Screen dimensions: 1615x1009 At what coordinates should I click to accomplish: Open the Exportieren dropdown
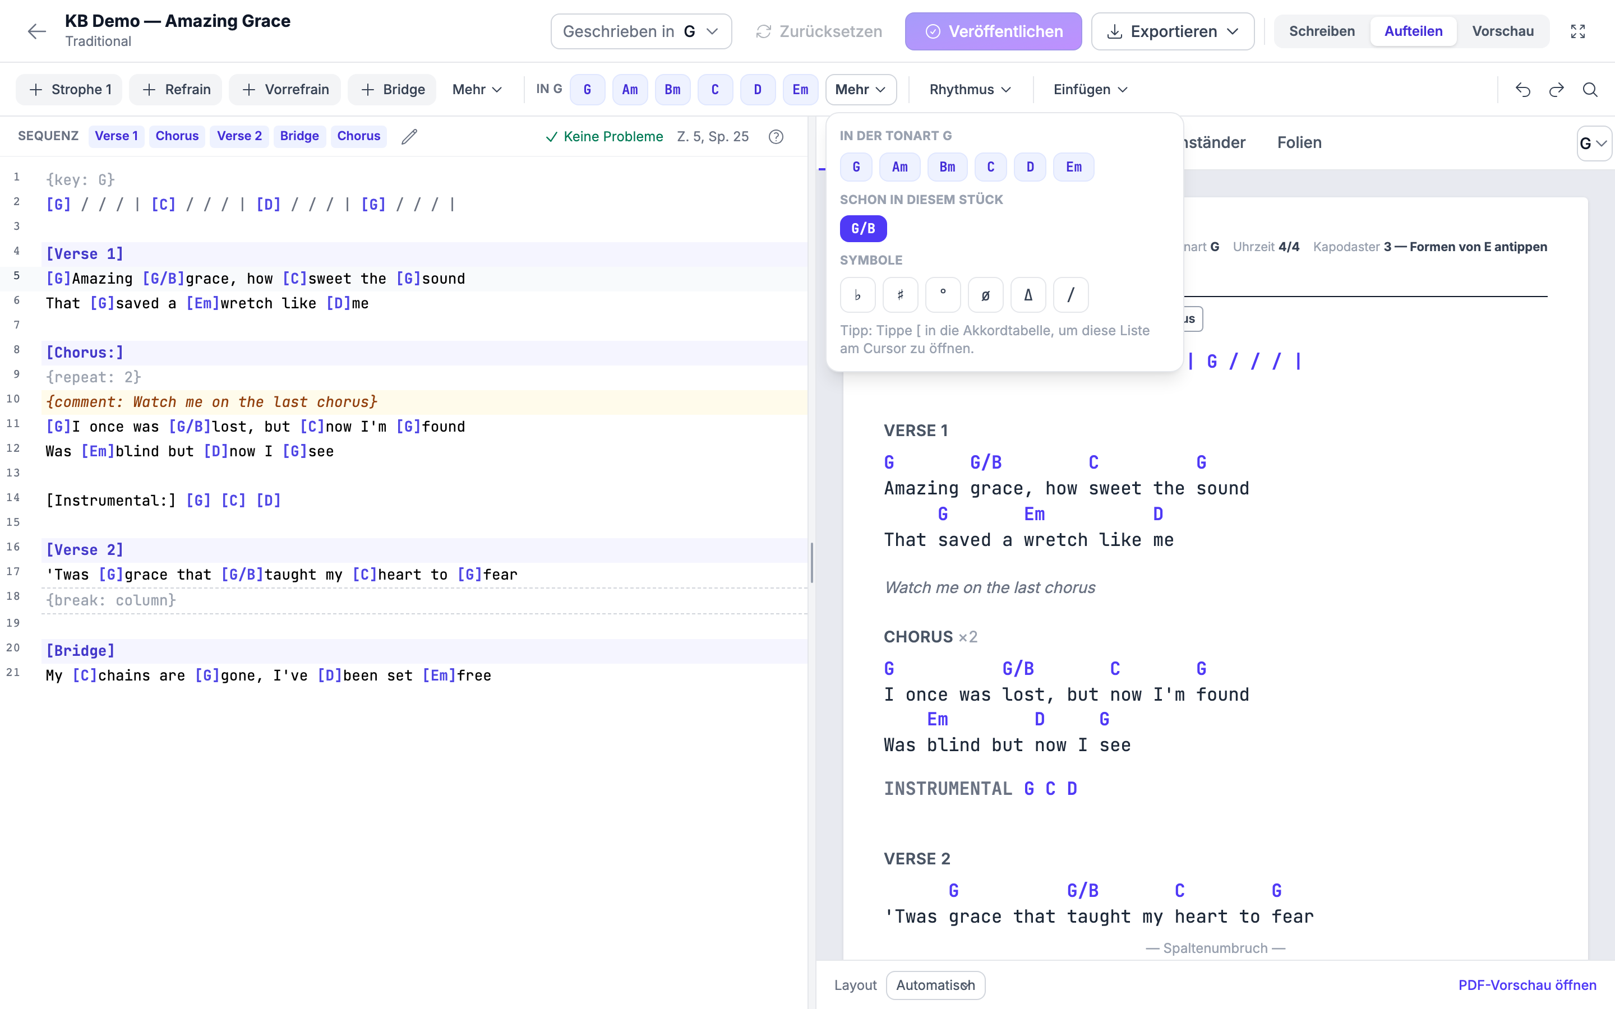coord(1173,31)
